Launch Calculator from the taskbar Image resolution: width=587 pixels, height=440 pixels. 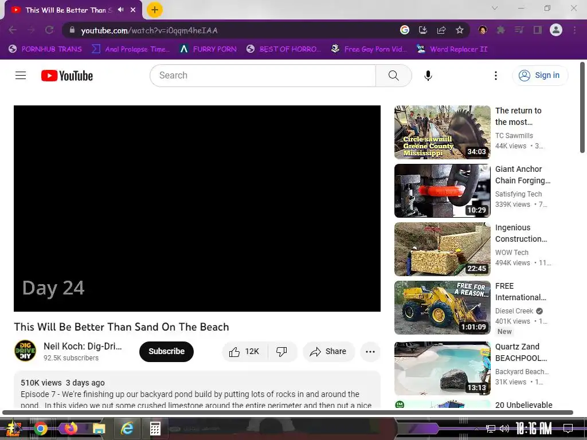click(x=155, y=429)
